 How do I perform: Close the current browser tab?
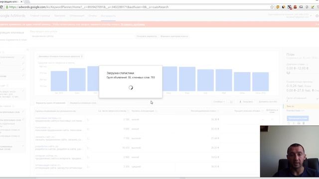(x=21, y=1)
